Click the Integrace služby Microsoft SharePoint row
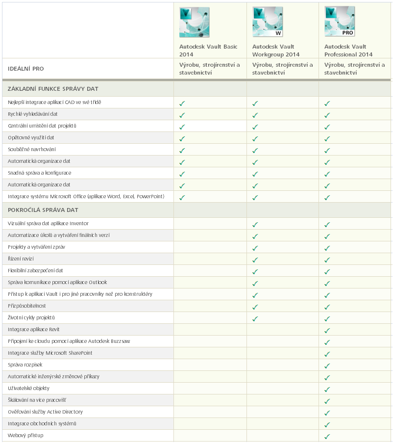Screen dimensions: 393x444 (x=197, y=353)
